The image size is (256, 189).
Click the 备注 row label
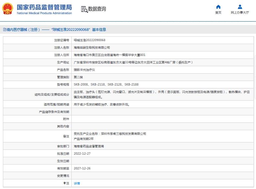coord(66,136)
